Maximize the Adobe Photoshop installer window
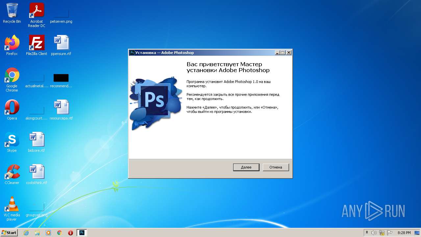The height and width of the screenshot is (237, 421). click(283, 53)
